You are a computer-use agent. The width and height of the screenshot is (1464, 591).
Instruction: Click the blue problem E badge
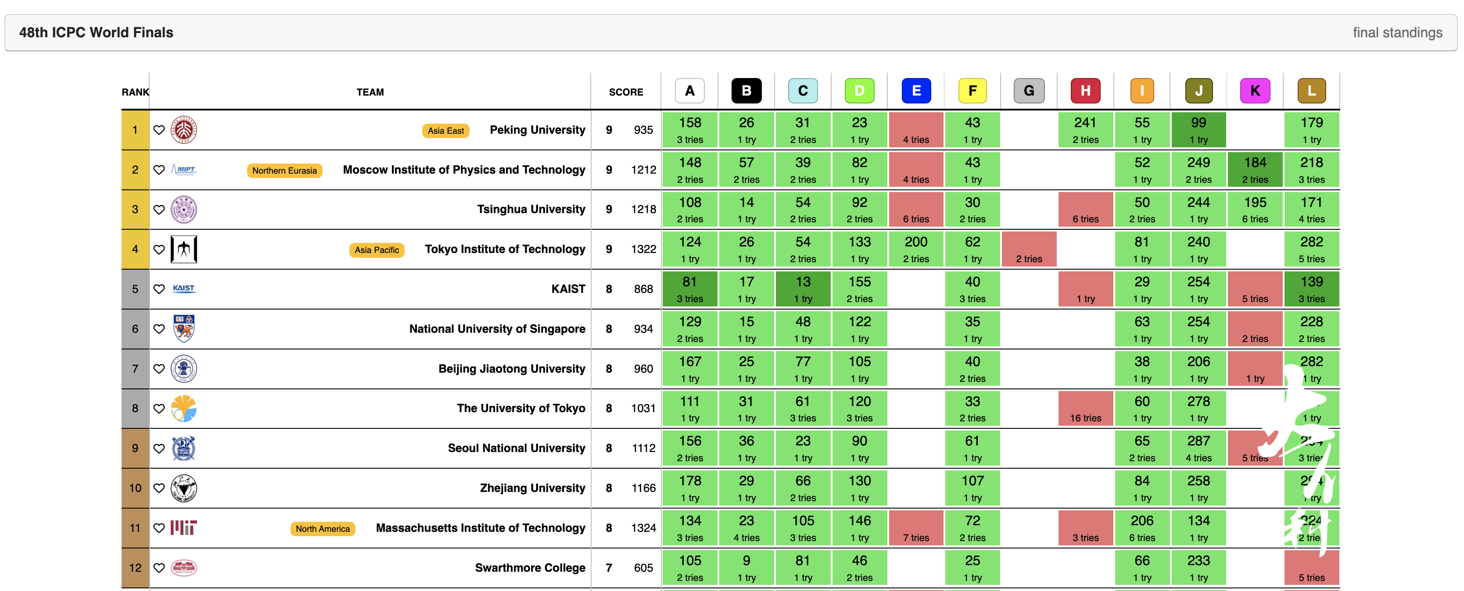coord(915,91)
